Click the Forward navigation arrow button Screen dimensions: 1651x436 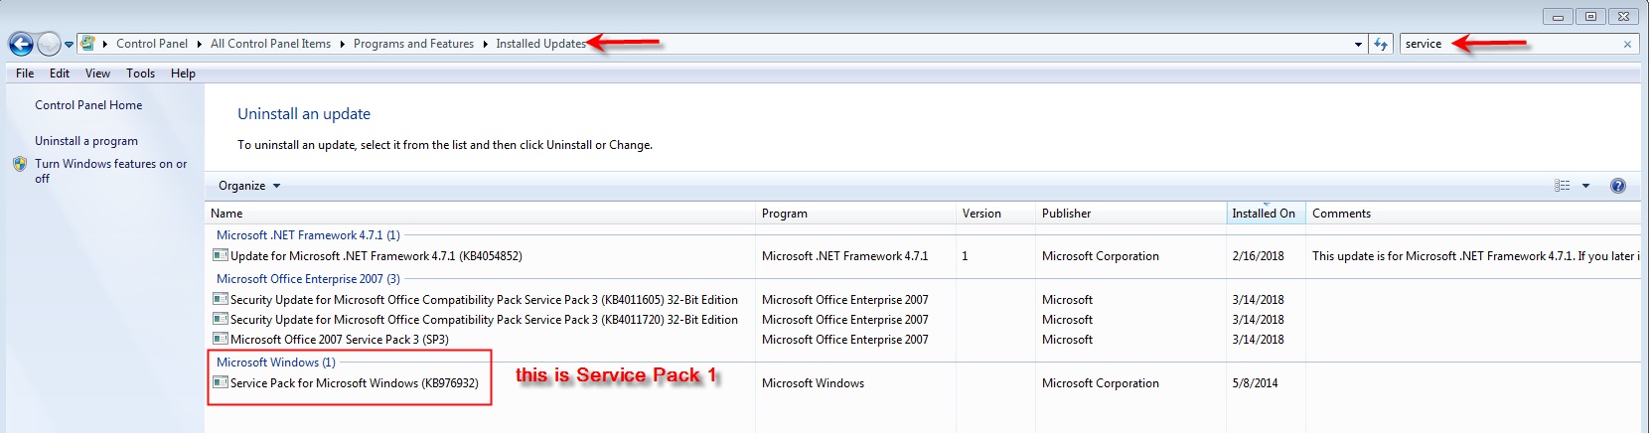(49, 44)
